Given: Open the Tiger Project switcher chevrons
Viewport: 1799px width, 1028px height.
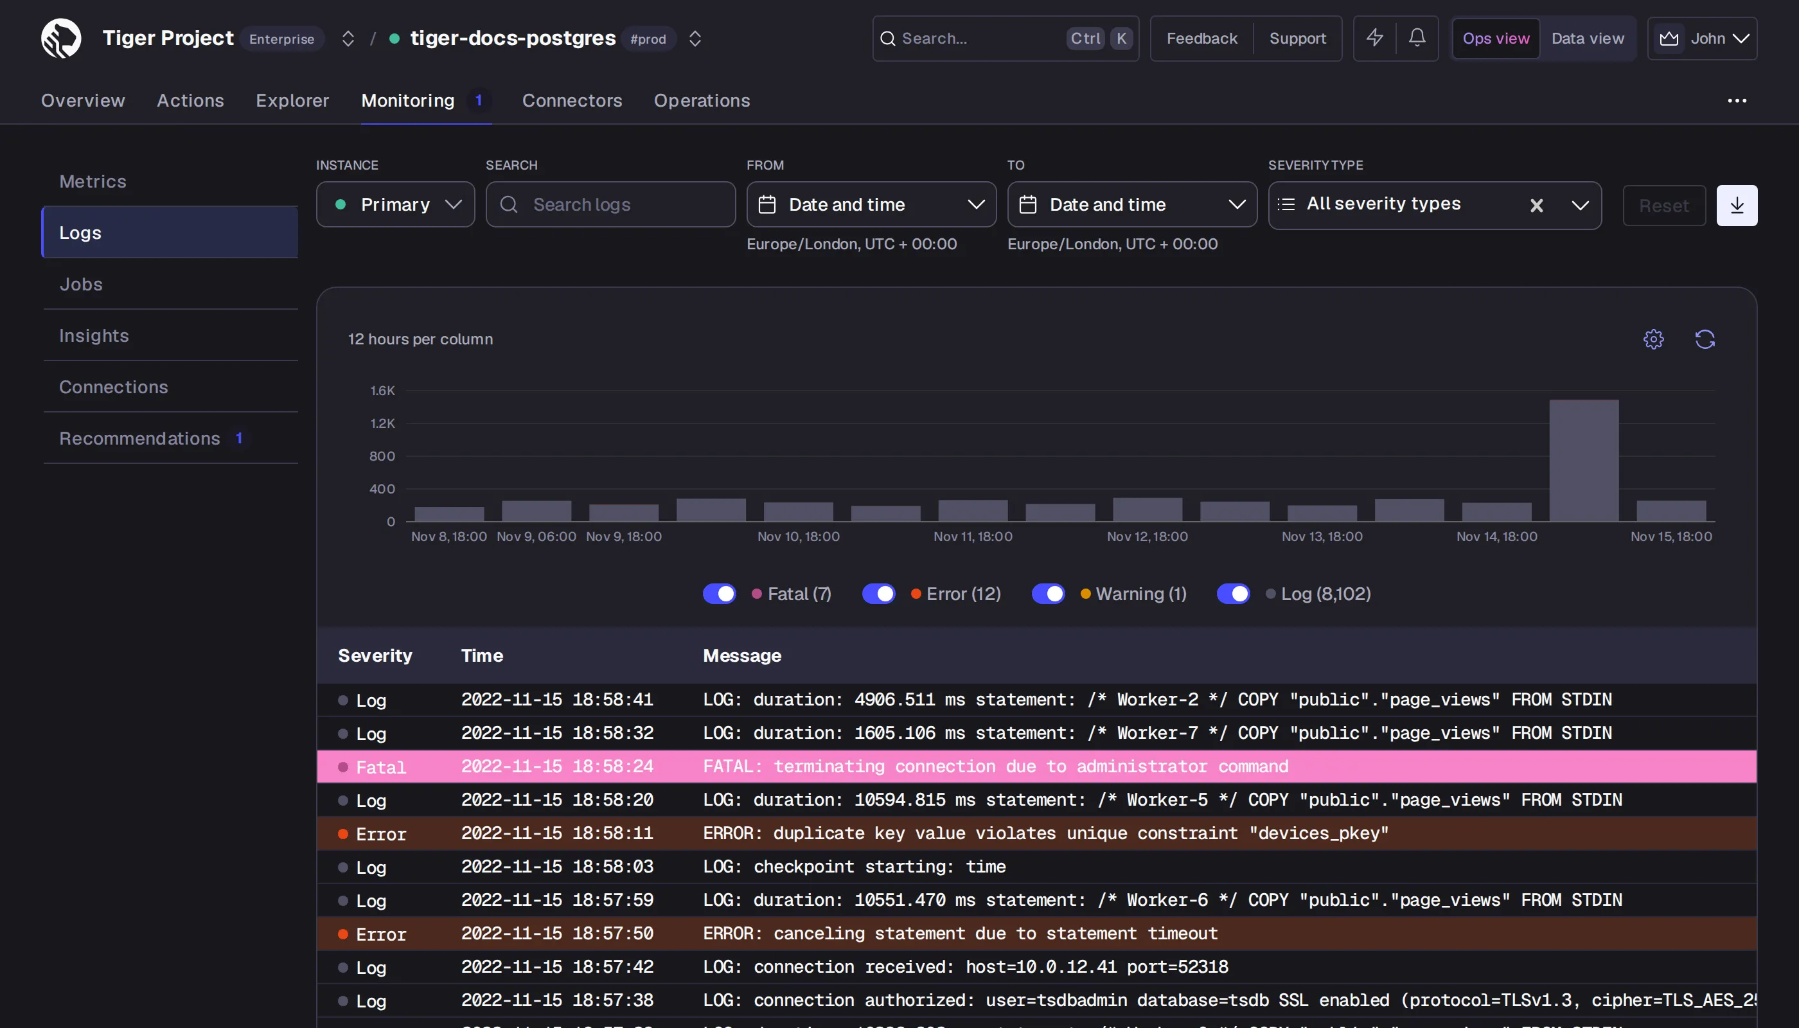Looking at the screenshot, I should point(348,39).
